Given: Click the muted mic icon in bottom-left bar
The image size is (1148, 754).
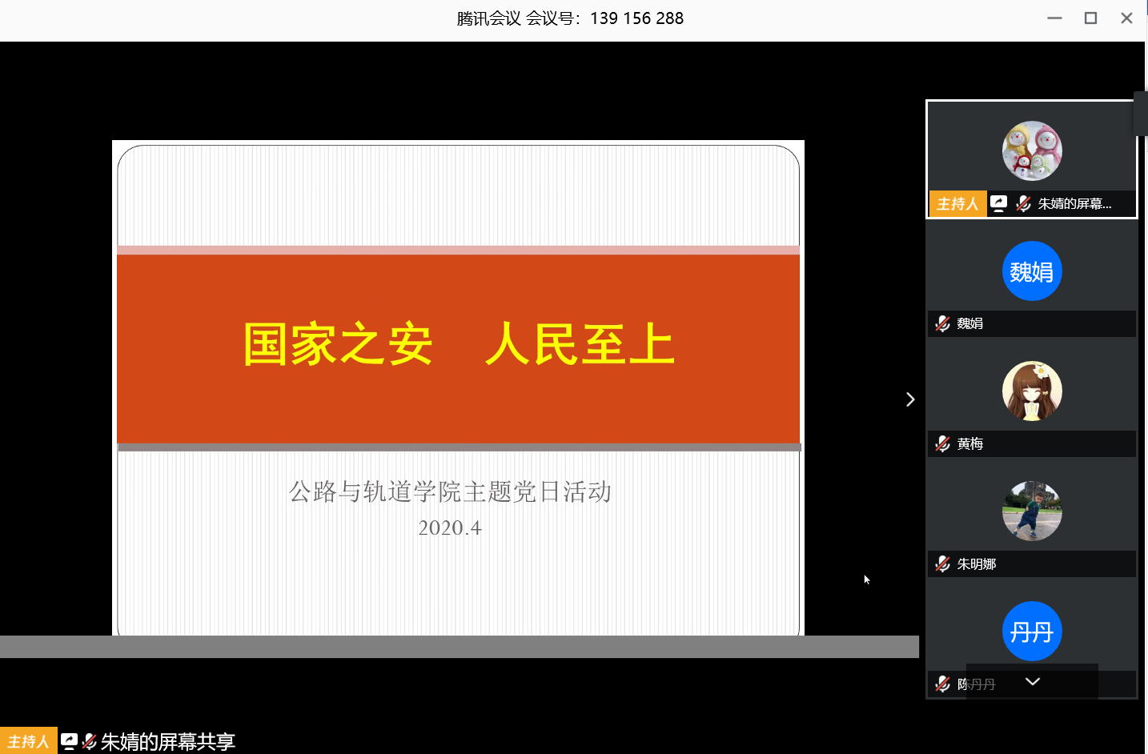Looking at the screenshot, I should tap(90, 741).
